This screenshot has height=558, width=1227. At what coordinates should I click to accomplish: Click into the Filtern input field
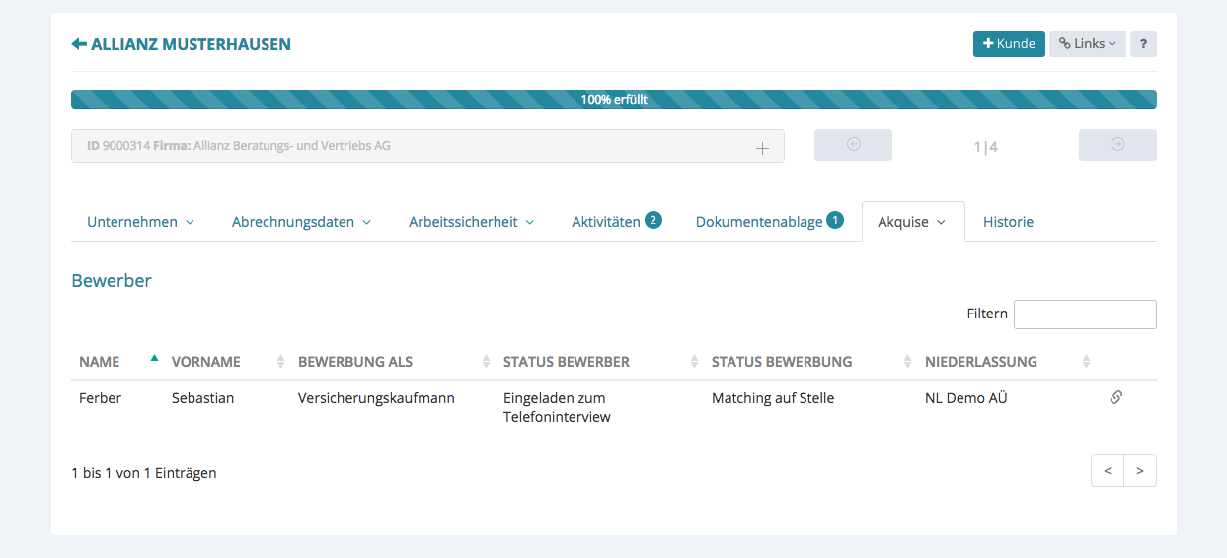1084,314
